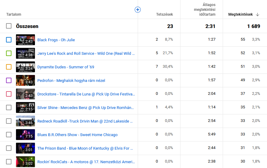Image resolution: width=267 pixels, height=168 pixels.
Task: Open Dynamite Dudes - Summer of '69 link
Action: click(x=66, y=67)
